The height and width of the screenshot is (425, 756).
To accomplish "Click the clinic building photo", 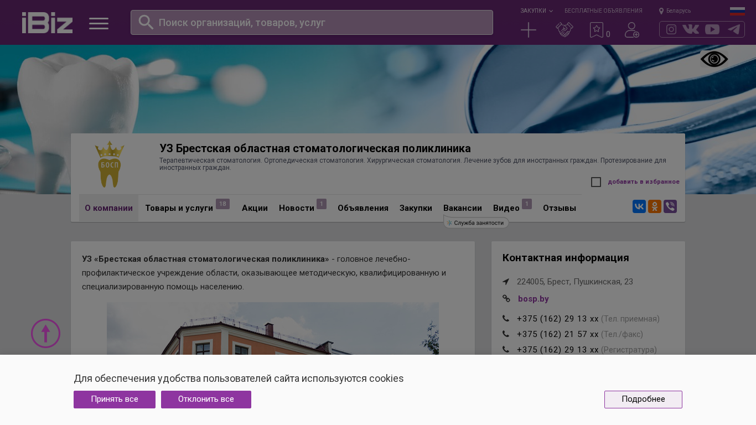I will pyautogui.click(x=273, y=329).
